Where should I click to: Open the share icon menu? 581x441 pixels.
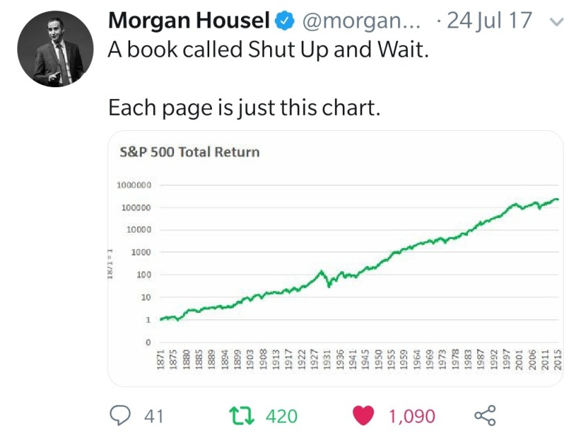click(x=484, y=415)
